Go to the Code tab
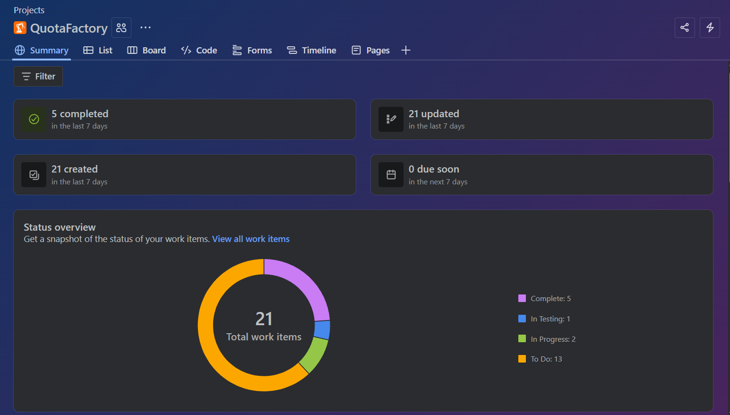Image resolution: width=730 pixels, height=415 pixels. coord(199,51)
